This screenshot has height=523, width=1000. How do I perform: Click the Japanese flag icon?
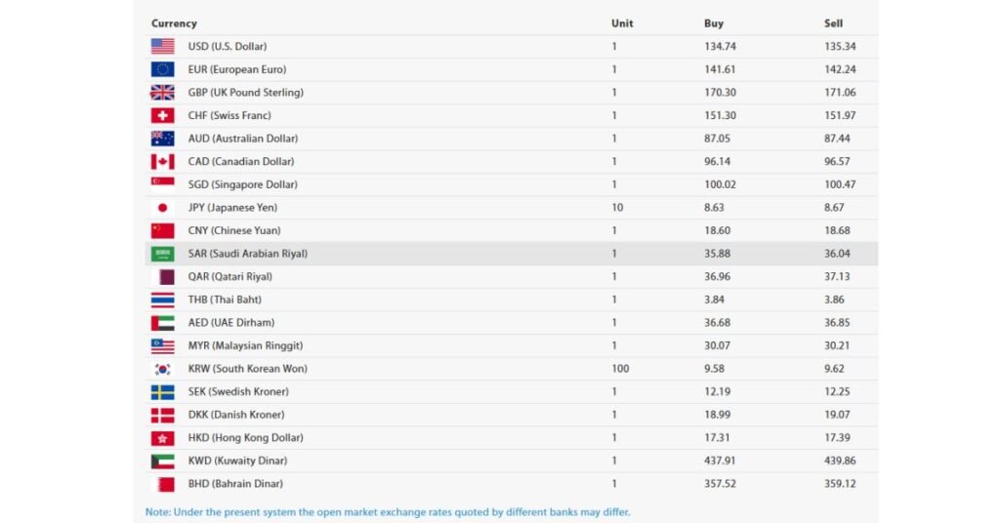(x=163, y=208)
